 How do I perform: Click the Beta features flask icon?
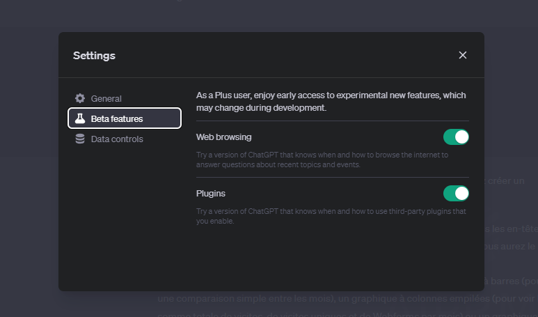80,118
